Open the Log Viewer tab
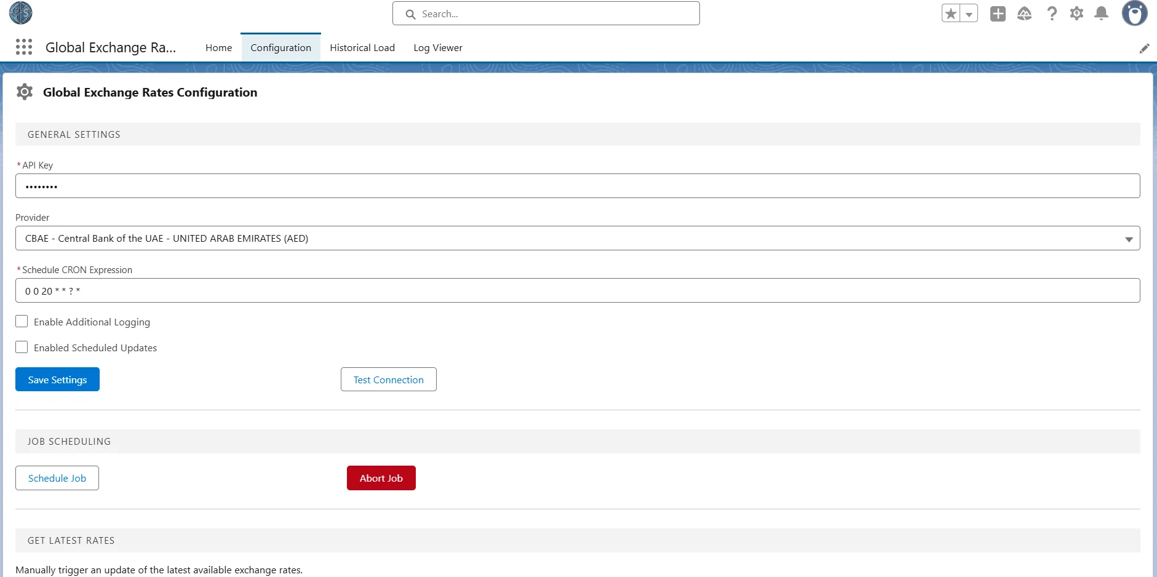The width and height of the screenshot is (1157, 577). click(438, 48)
